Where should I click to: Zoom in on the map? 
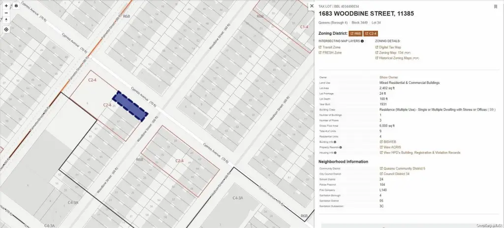click(6, 5)
